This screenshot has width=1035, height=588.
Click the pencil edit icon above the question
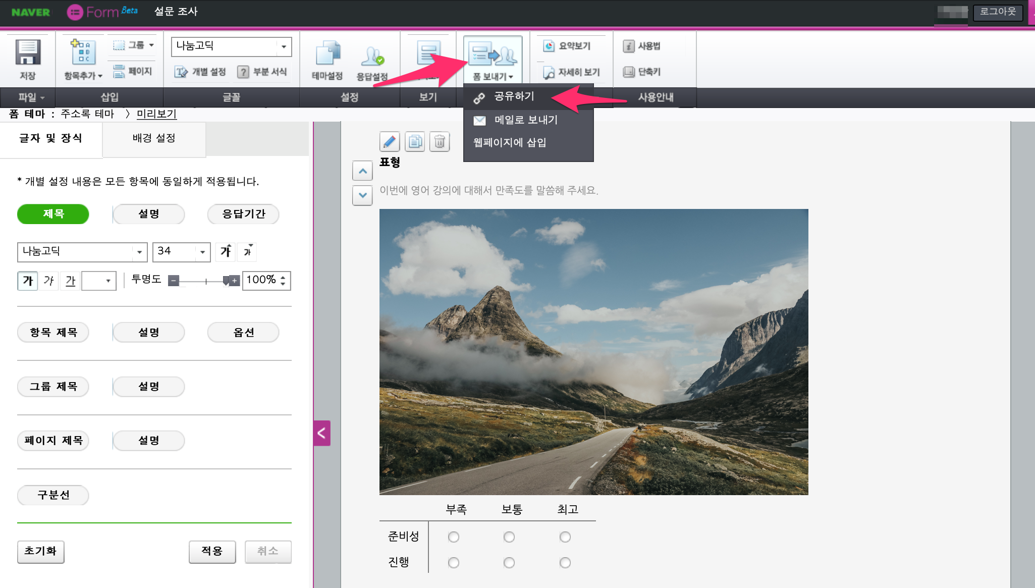(390, 142)
